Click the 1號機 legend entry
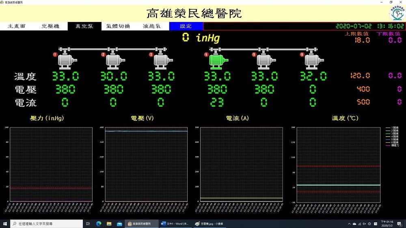Screen dimensions: 406x228 [x=392, y=128]
